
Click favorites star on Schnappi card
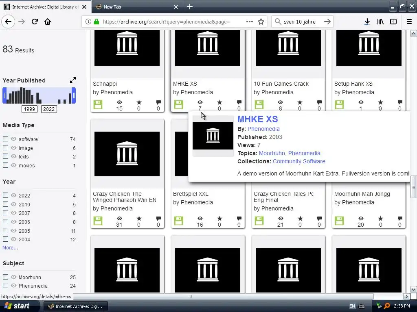[139, 102]
